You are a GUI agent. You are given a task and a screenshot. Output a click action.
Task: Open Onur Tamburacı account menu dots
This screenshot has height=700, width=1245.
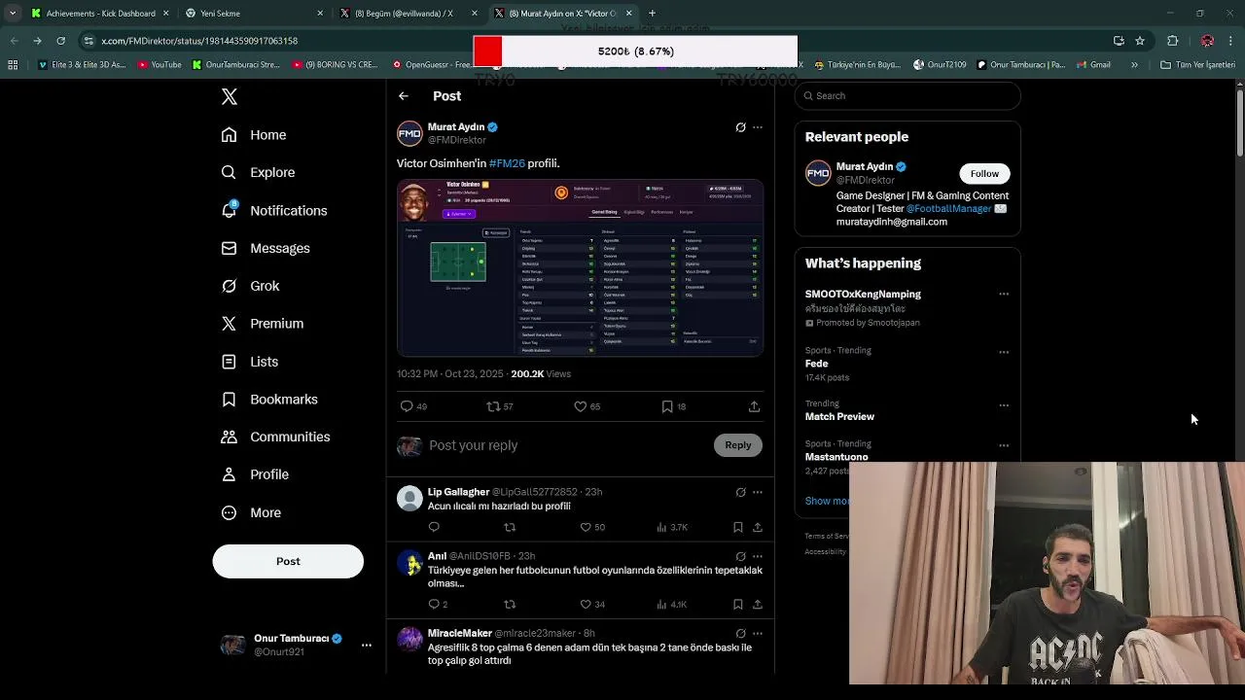[367, 645]
